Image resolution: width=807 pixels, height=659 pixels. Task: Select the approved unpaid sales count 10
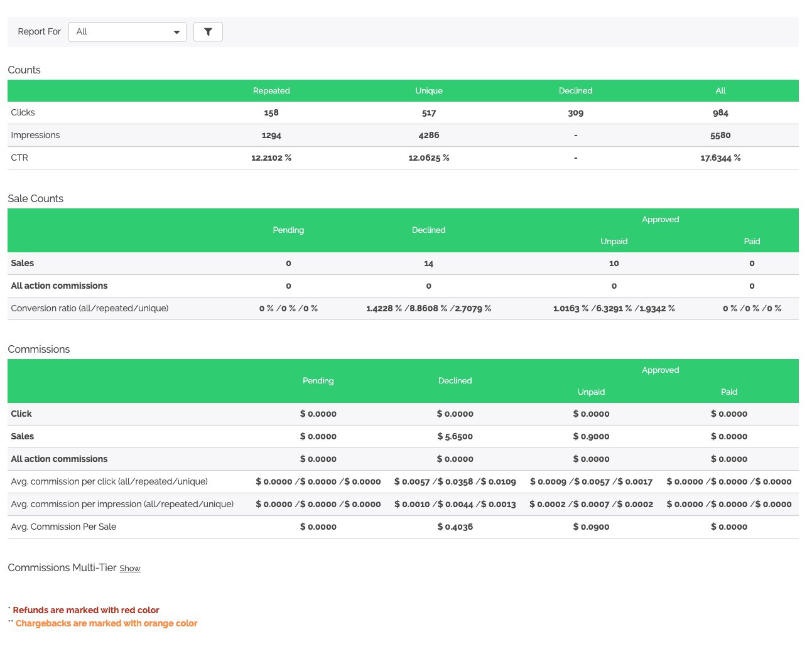(x=614, y=264)
